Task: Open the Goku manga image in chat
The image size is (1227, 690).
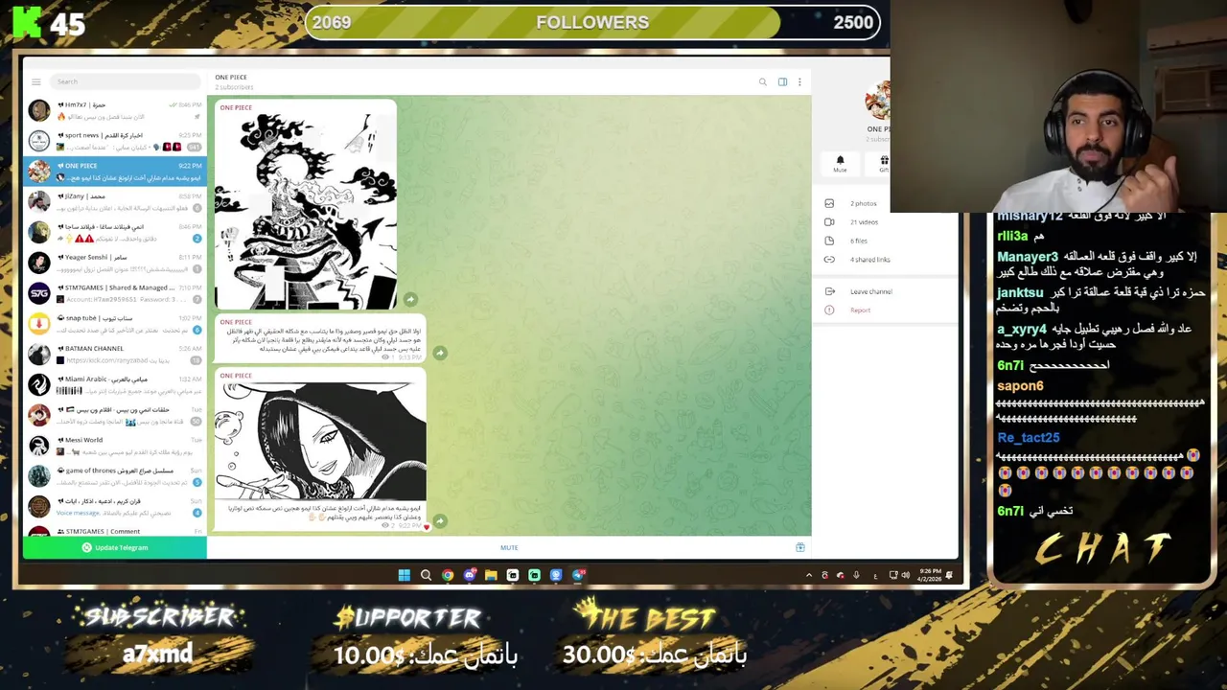Action: coord(306,211)
